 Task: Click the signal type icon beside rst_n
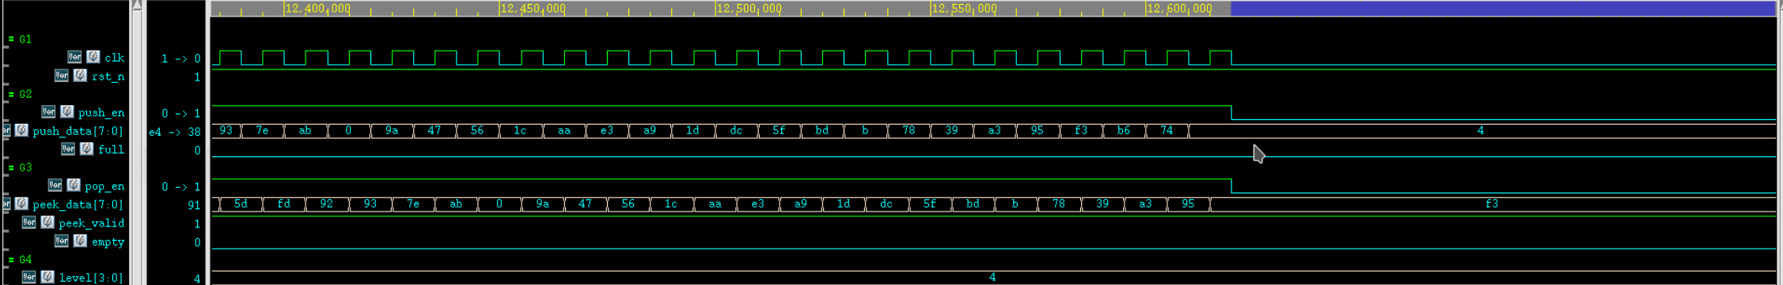tap(81, 76)
